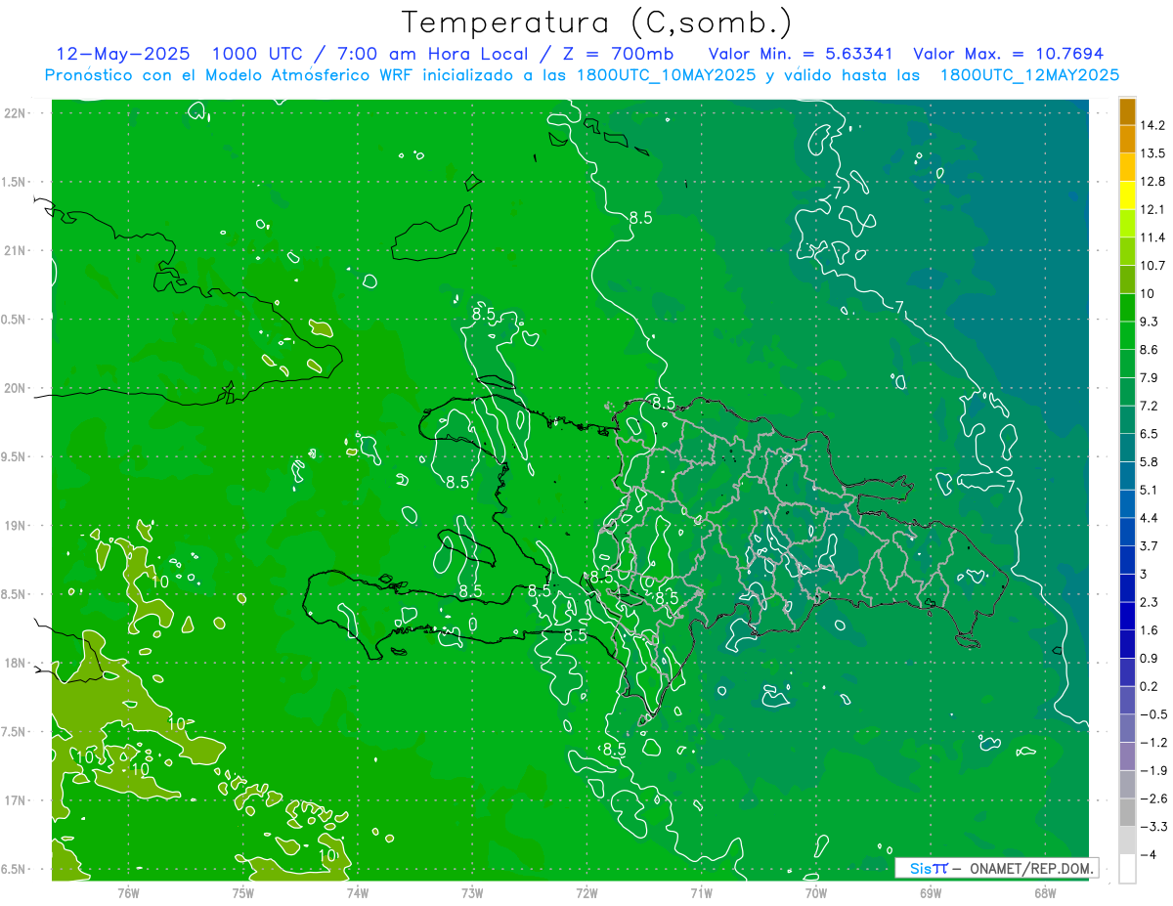Click the 17N latitude axis label

click(16, 800)
